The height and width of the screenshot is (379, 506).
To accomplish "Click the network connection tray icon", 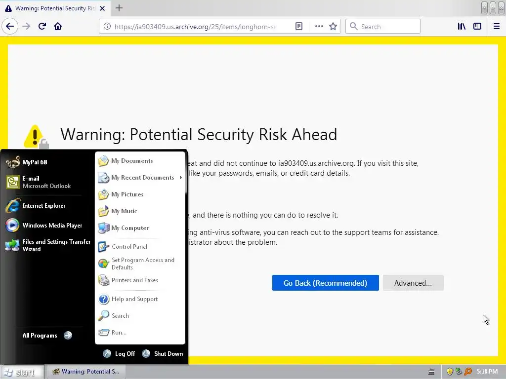I will (459, 372).
